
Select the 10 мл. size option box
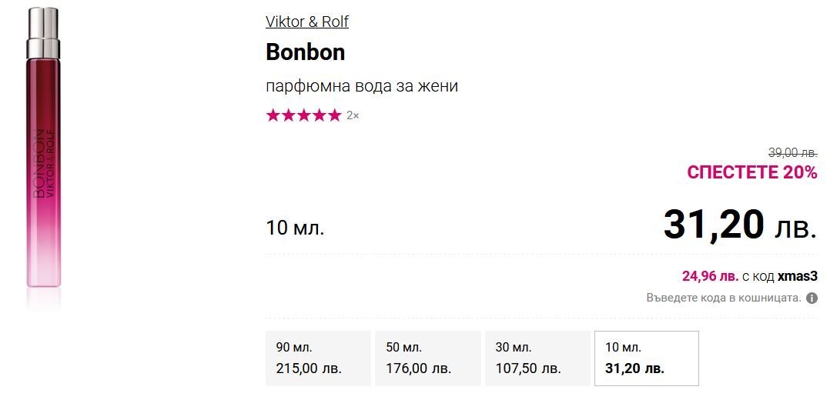[646, 358]
